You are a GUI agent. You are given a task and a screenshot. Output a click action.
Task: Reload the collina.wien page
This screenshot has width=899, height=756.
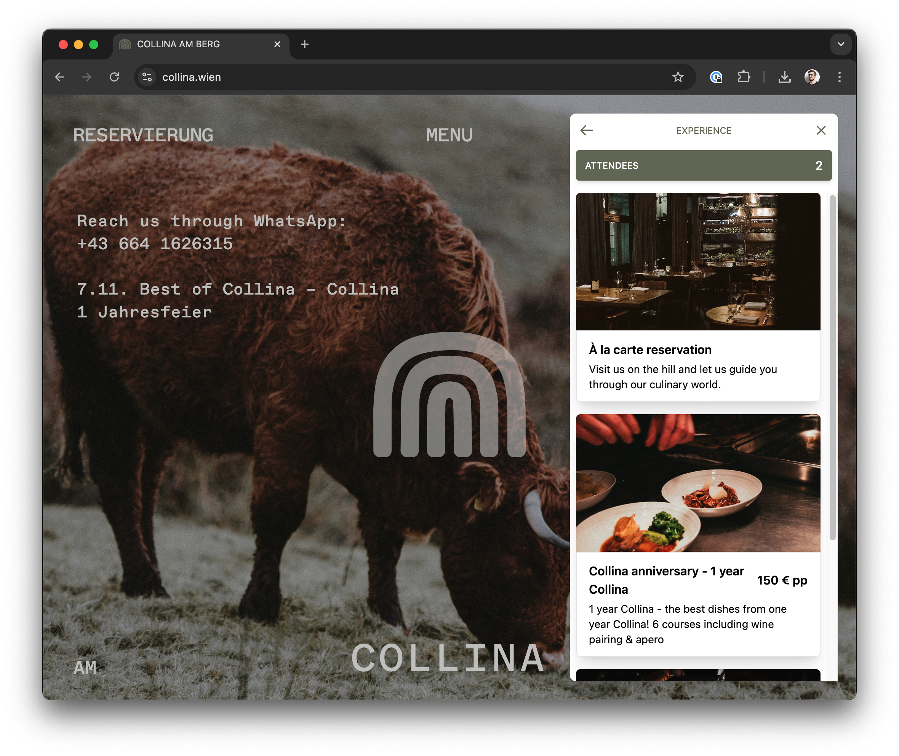click(x=114, y=77)
